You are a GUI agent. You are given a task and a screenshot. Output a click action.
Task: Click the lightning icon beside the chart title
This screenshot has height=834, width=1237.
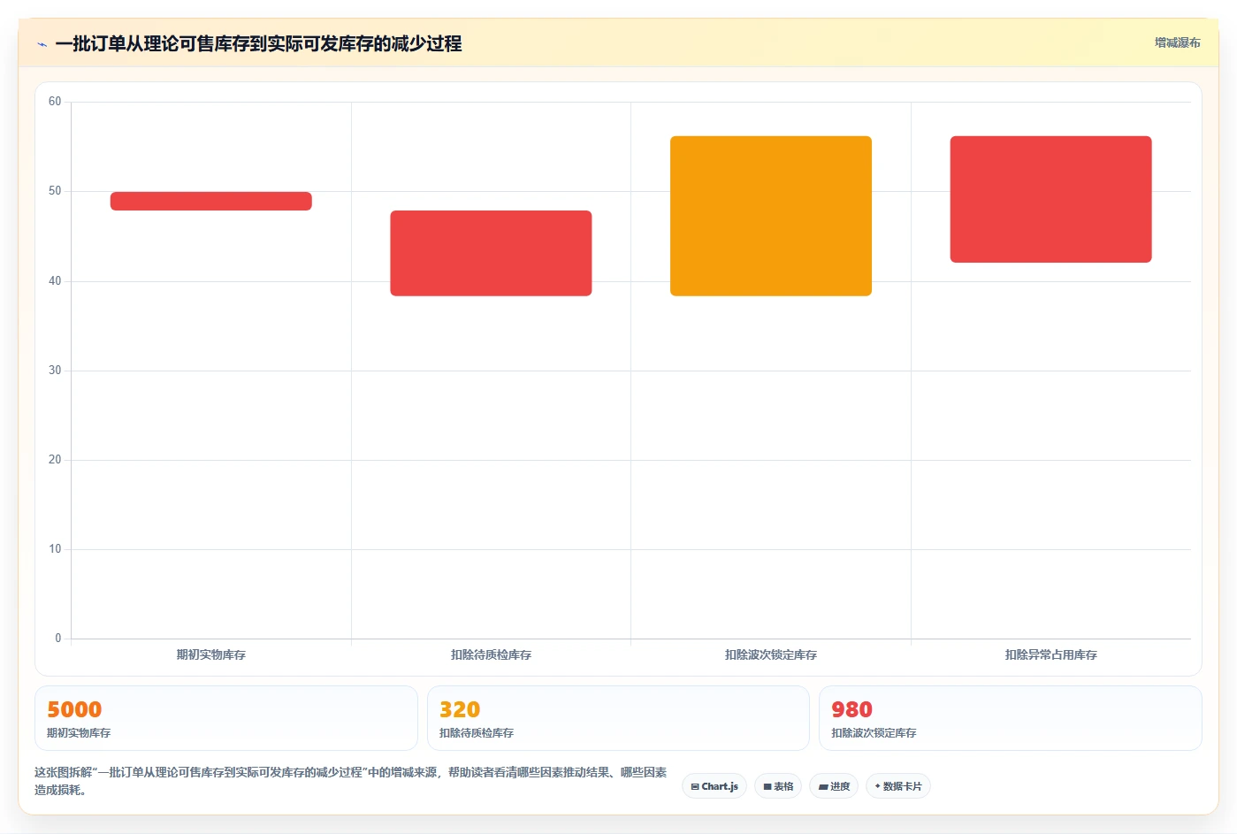pyautogui.click(x=42, y=44)
